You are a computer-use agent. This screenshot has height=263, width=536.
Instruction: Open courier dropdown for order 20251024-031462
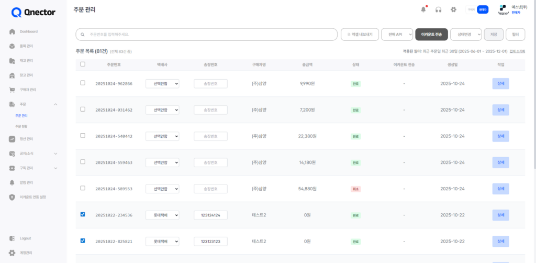pos(162,110)
